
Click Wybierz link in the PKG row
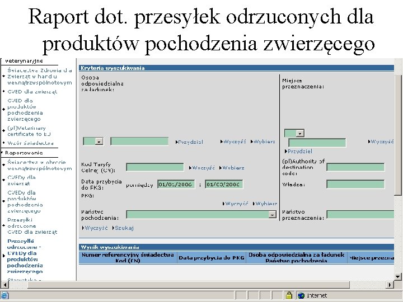coord(265,204)
